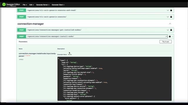The height and width of the screenshot is (105, 188).
Task: Click the "uniconfig-config:install-uniconfig-node-enabled" line
Action: point(85,82)
